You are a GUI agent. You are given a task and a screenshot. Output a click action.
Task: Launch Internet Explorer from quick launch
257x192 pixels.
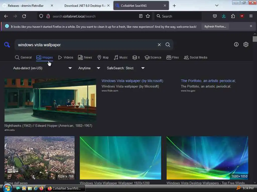pos(36,188)
